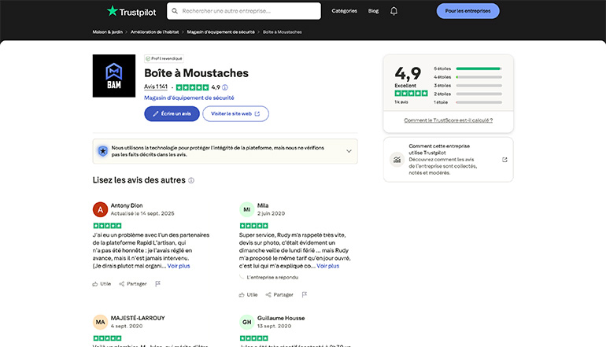Screen dimensions: 606x347
Task: Click the date '4 sept. 2020'
Action: tap(127, 326)
